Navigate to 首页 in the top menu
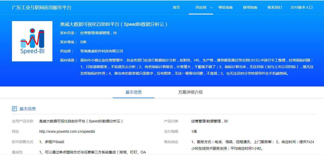324x155 pixels. click(176, 7)
